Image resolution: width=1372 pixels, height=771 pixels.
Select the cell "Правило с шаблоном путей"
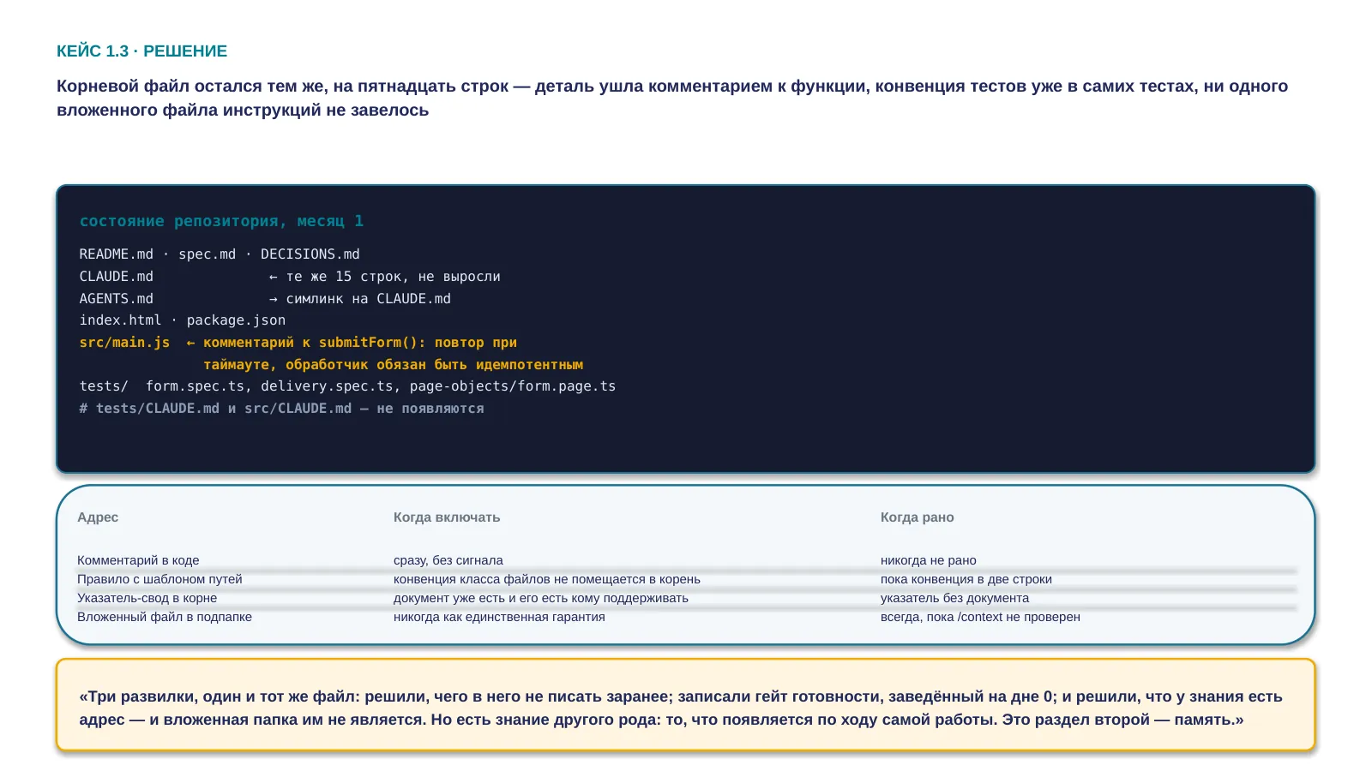point(159,579)
